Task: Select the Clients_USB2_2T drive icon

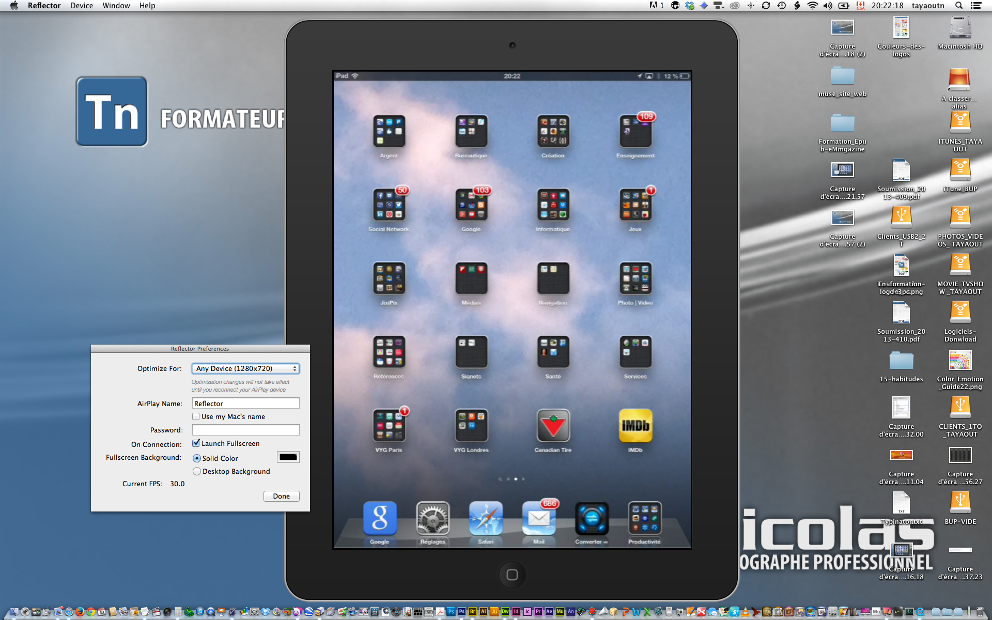Action: tap(901, 218)
